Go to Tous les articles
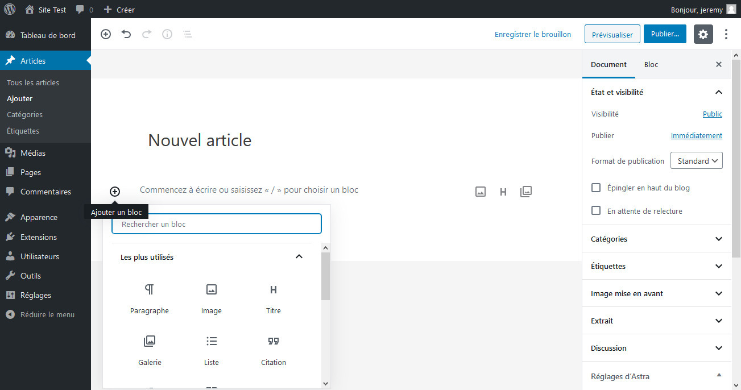 pyautogui.click(x=33, y=82)
